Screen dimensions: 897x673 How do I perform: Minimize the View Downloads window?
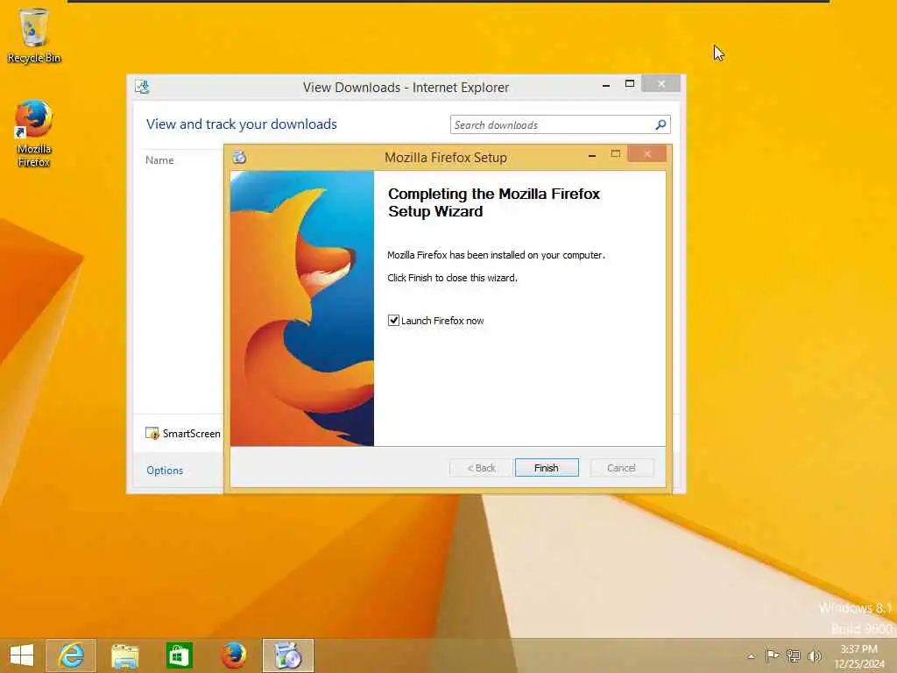pyautogui.click(x=606, y=85)
